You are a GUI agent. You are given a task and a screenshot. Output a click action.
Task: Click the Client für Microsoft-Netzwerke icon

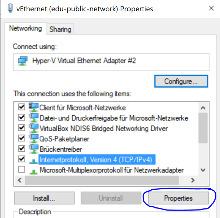point(34,107)
